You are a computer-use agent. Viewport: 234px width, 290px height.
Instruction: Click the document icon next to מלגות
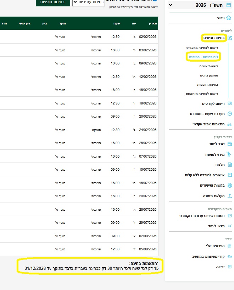point(230,165)
